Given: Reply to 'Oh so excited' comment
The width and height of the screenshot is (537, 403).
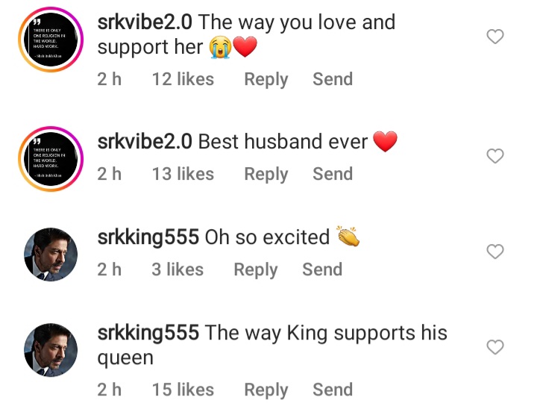Looking at the screenshot, I should pos(256,269).
